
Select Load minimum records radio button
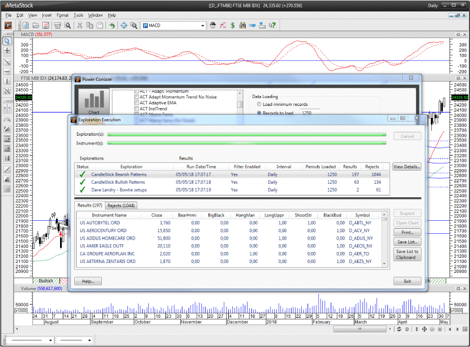point(259,104)
